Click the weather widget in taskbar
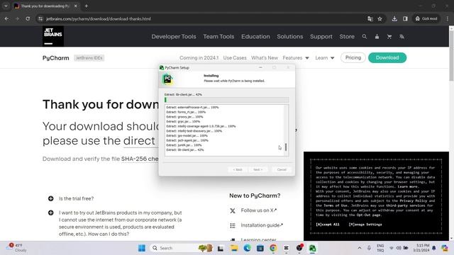 point(17,248)
